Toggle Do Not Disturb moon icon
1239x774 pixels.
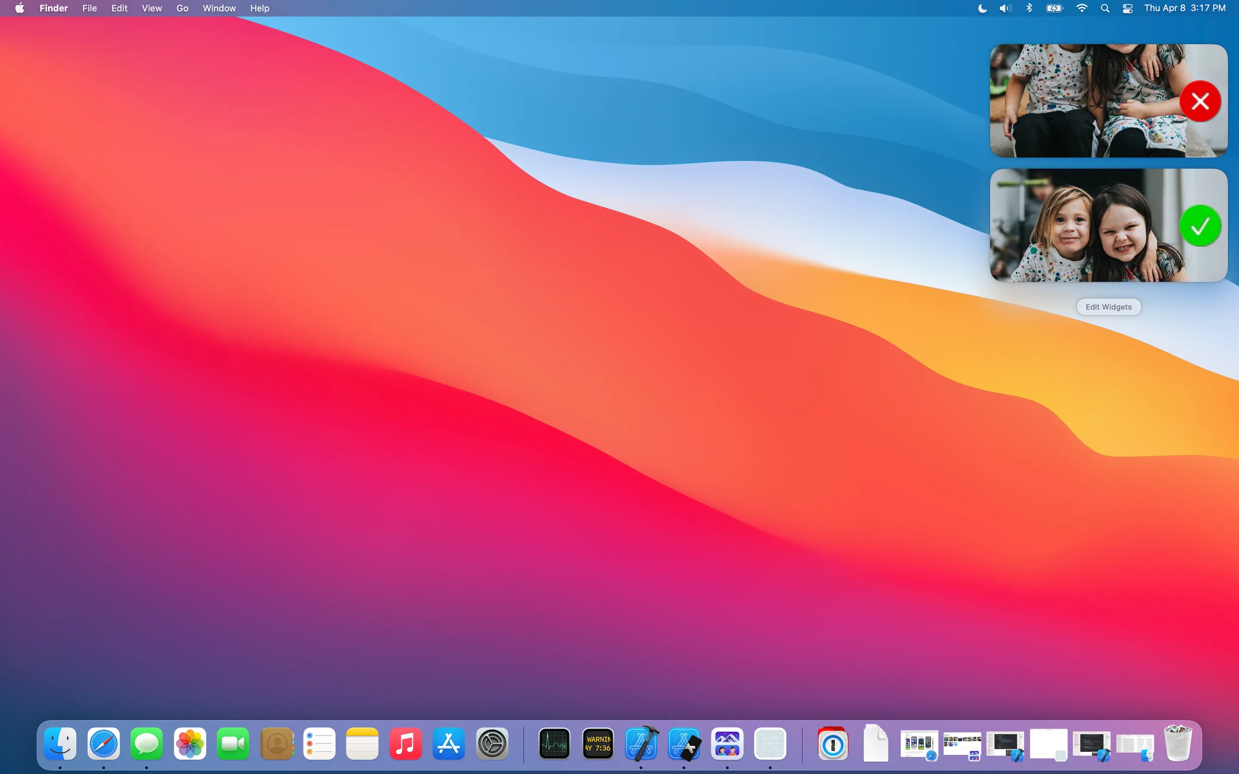tap(982, 8)
